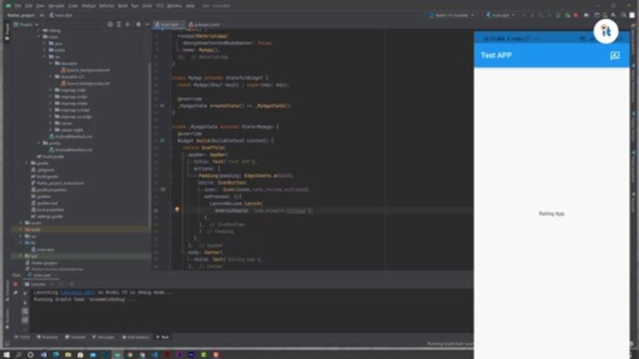639x359 pixels.
Task: Open the device selector showing Redmi Y3
Action: point(451,15)
